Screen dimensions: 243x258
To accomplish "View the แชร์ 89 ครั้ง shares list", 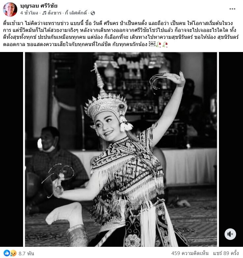I will click(x=226, y=253).
